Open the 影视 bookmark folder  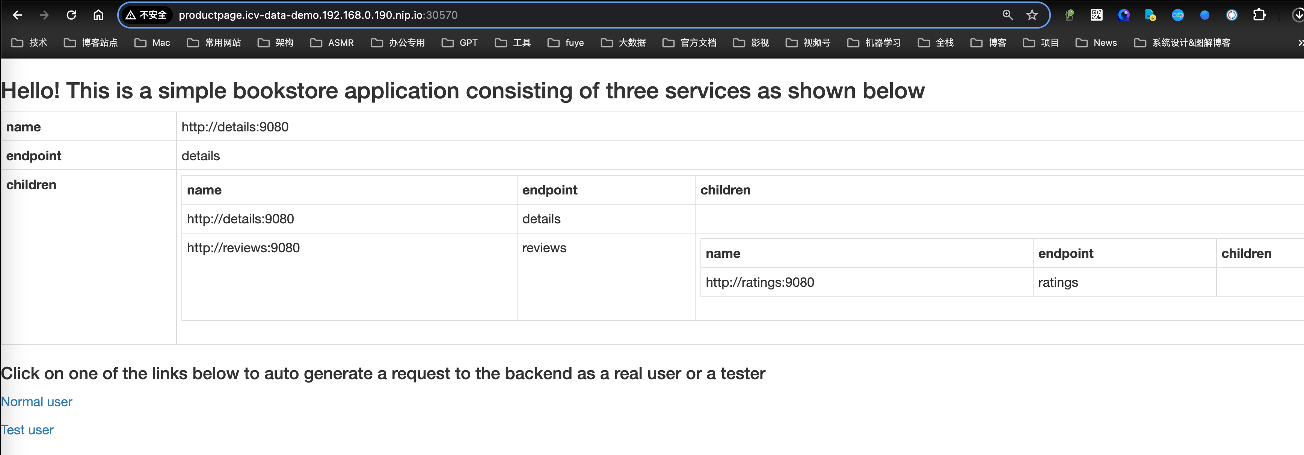coord(751,43)
